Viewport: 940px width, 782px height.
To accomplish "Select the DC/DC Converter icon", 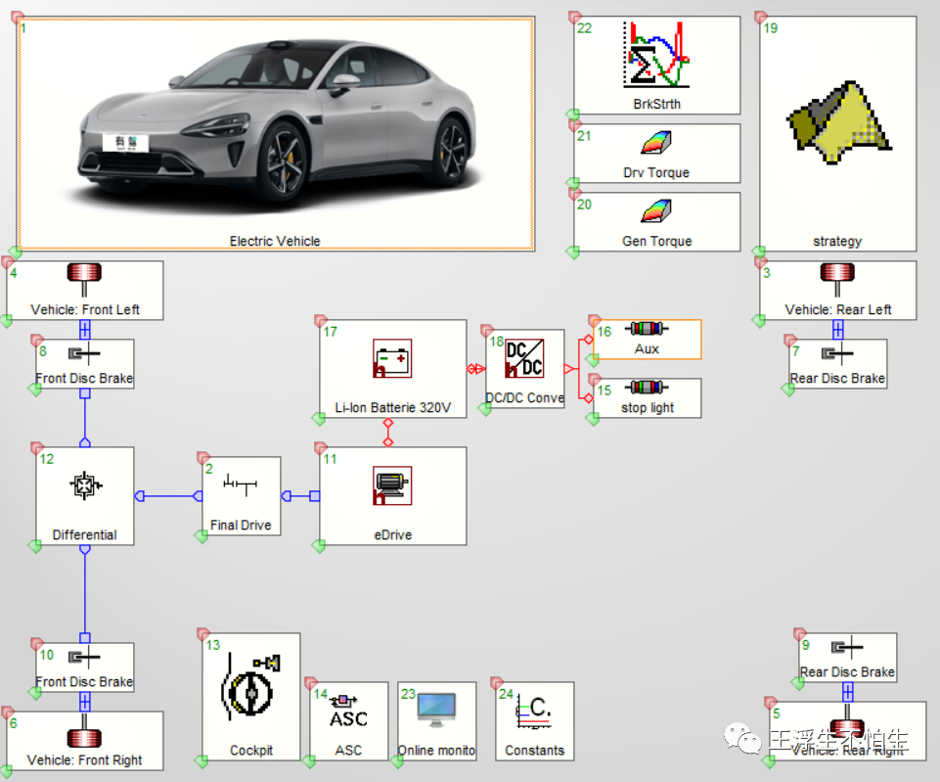I will 524,358.
